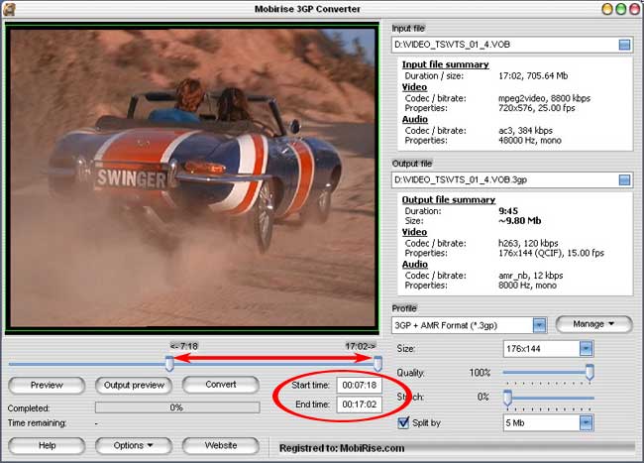Screen dimensions: 644x463
Task: Browse for output file icon
Action: [624, 179]
